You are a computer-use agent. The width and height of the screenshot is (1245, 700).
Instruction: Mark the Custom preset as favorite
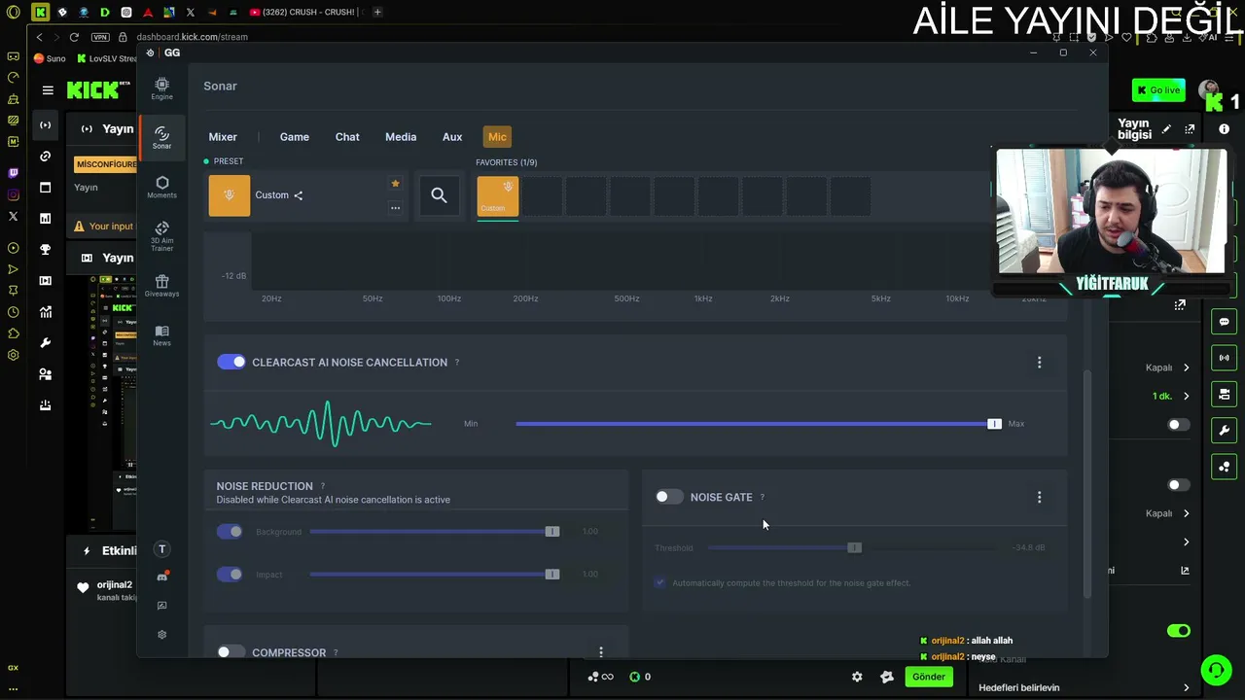click(x=395, y=184)
